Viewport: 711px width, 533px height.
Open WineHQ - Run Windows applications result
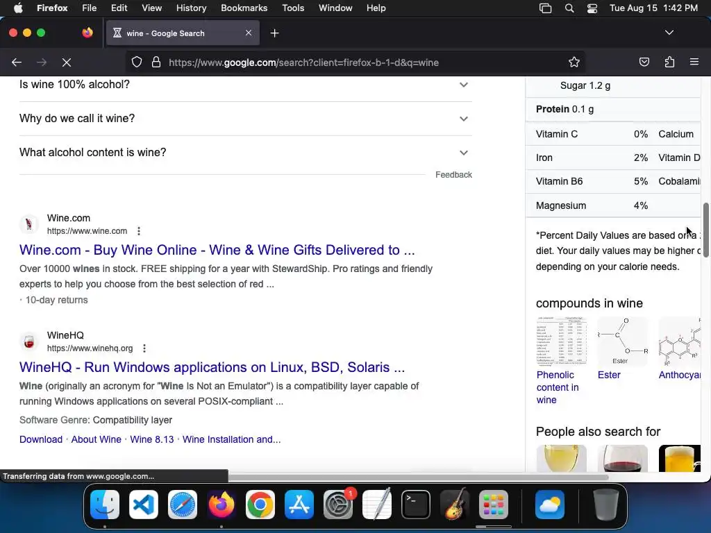(212, 368)
